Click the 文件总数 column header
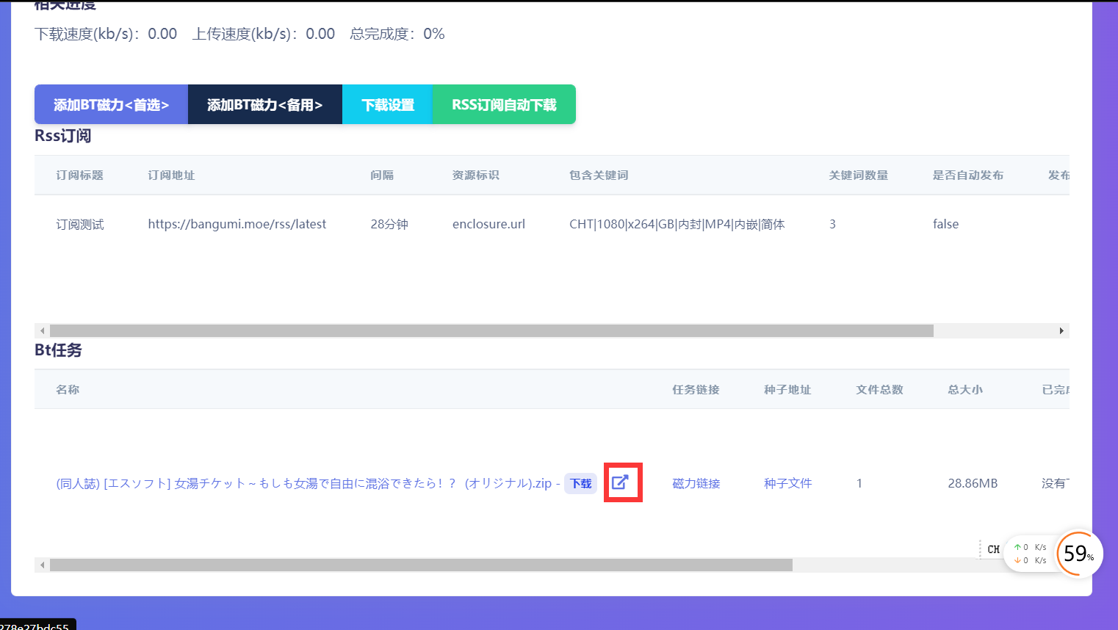This screenshot has width=1118, height=630. [879, 389]
